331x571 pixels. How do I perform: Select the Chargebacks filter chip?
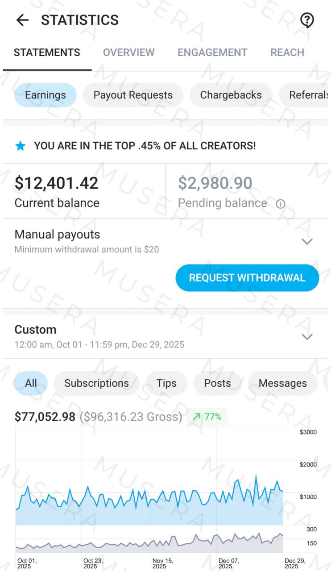[231, 95]
